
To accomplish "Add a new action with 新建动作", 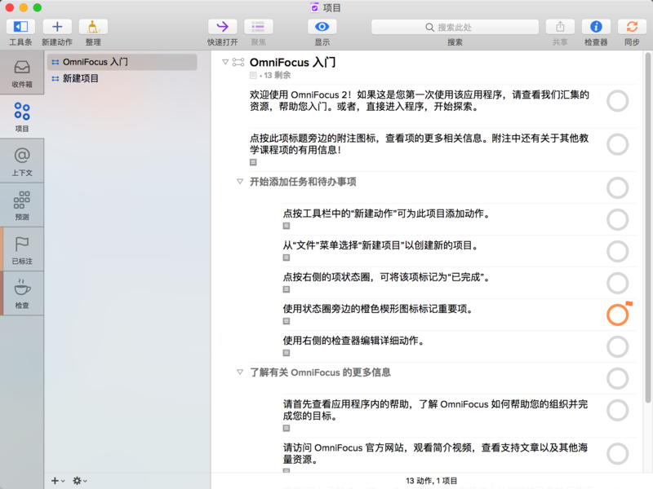I will (57, 27).
